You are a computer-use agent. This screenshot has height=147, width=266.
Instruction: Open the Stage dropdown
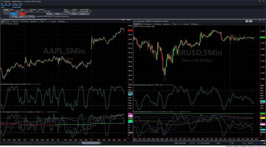point(59,14)
